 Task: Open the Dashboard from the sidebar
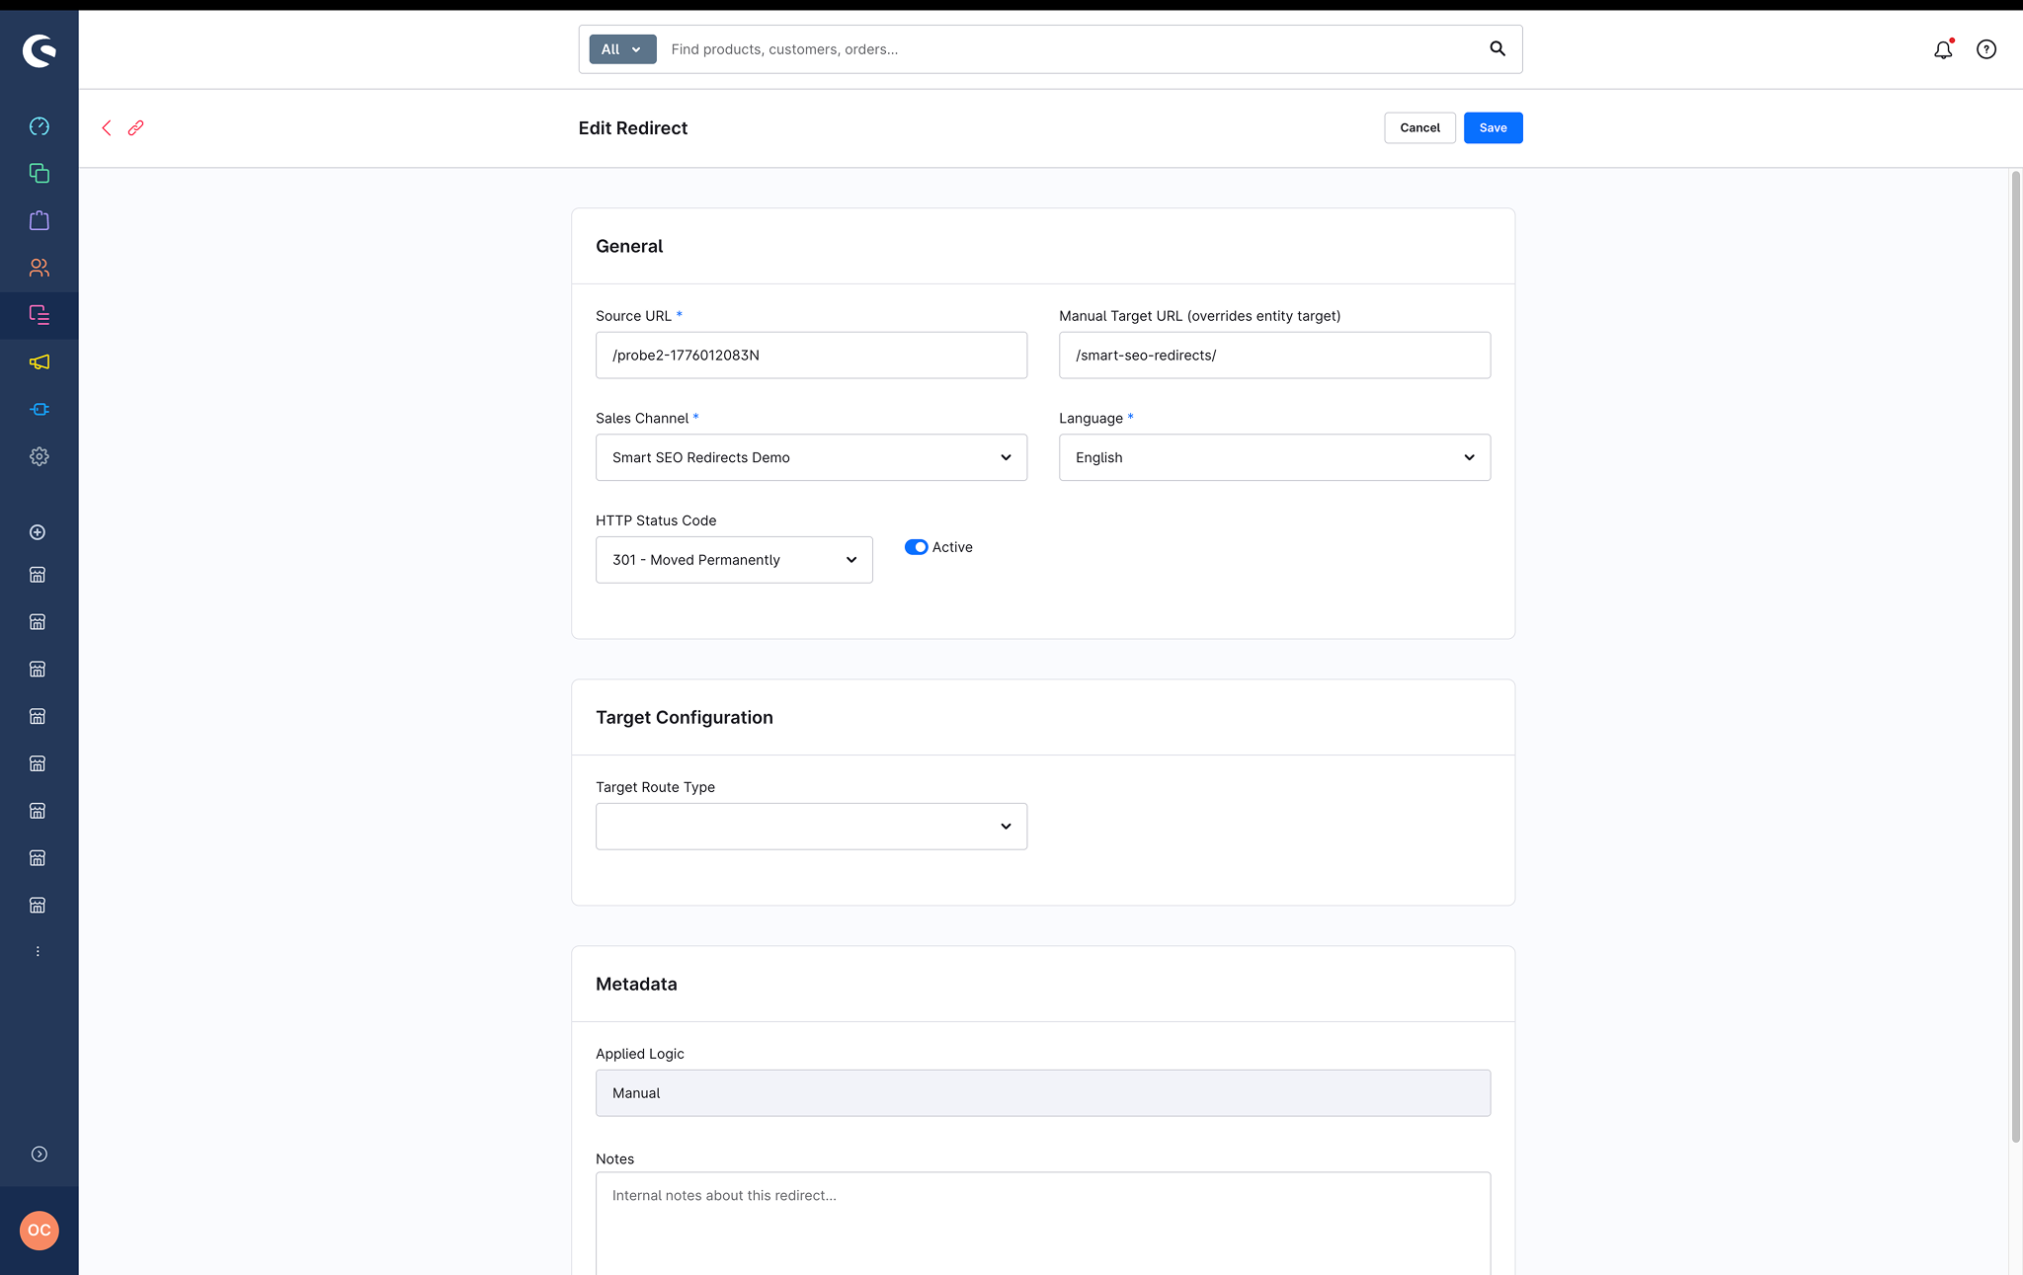pos(40,126)
